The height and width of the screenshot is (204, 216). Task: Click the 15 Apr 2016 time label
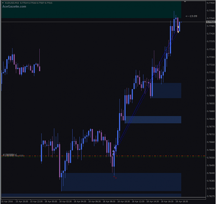[x=7, y=201]
